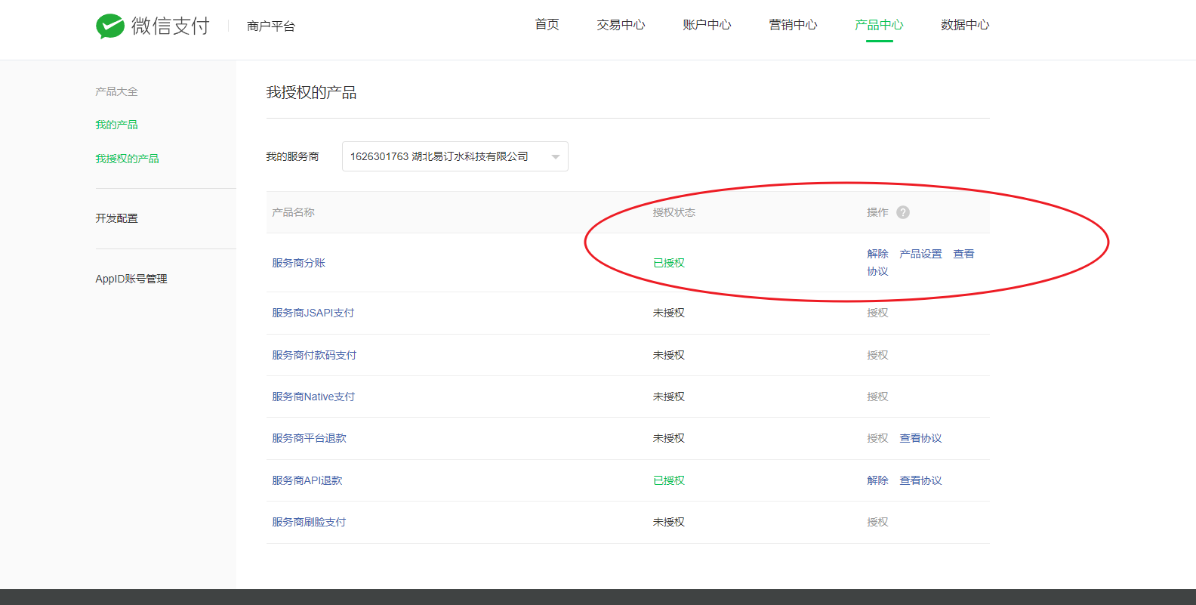Click the 商户平台 text in header
Viewport: 1196px width, 605px height.
coord(271,26)
